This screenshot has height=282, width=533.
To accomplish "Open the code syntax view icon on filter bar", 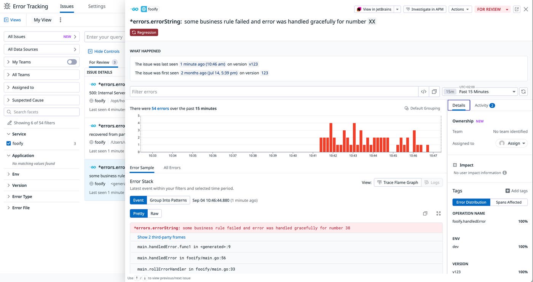I will click(x=423, y=91).
